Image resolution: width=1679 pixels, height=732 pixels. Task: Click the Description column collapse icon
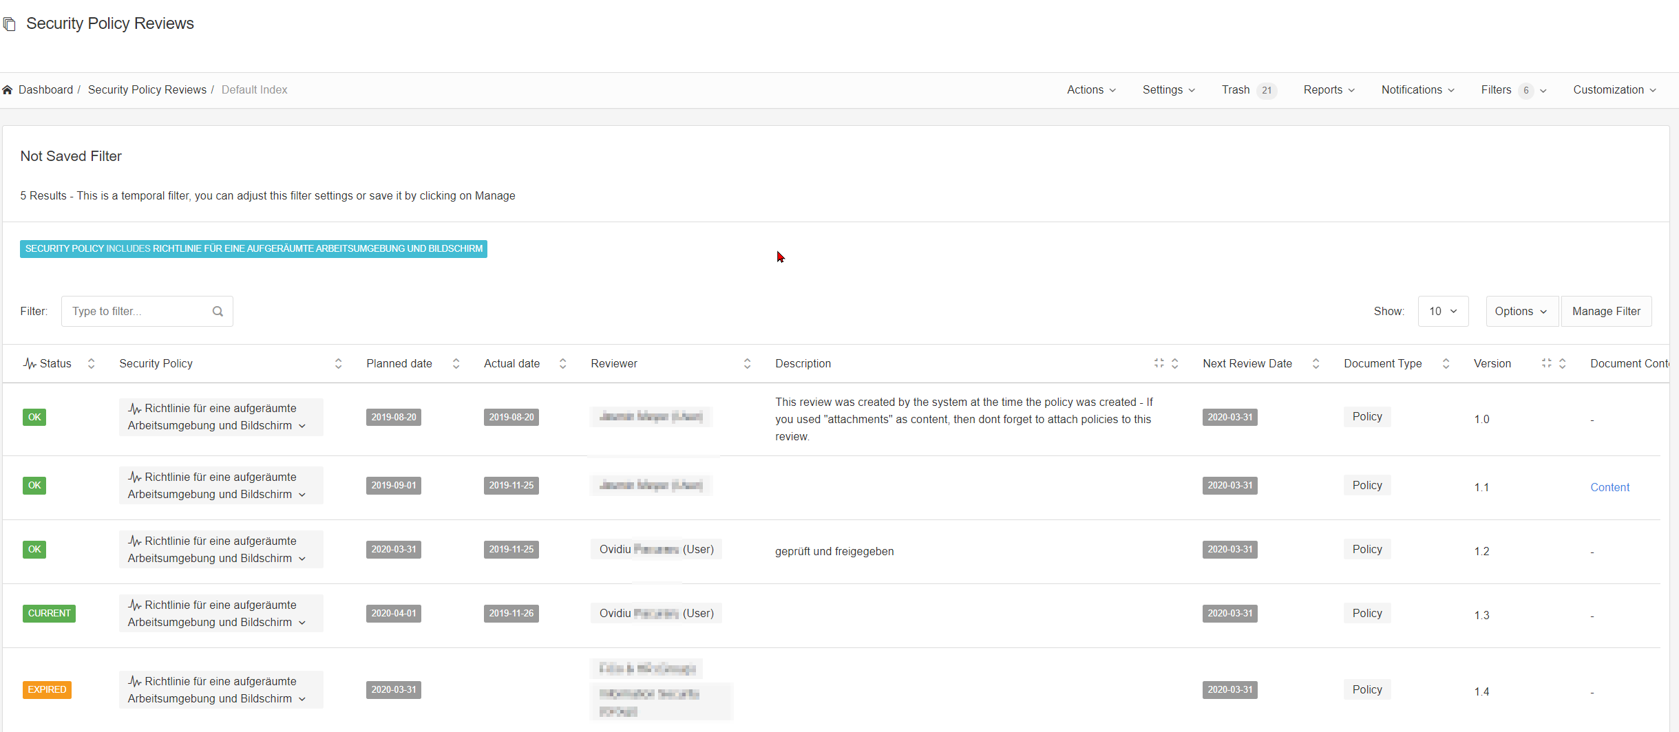1159,363
